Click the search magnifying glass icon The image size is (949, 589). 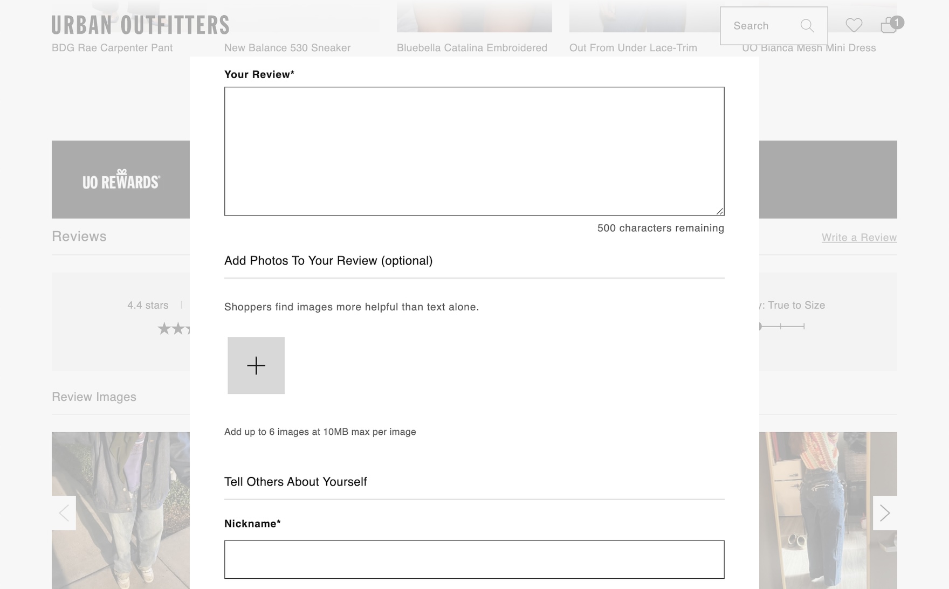[x=807, y=26]
